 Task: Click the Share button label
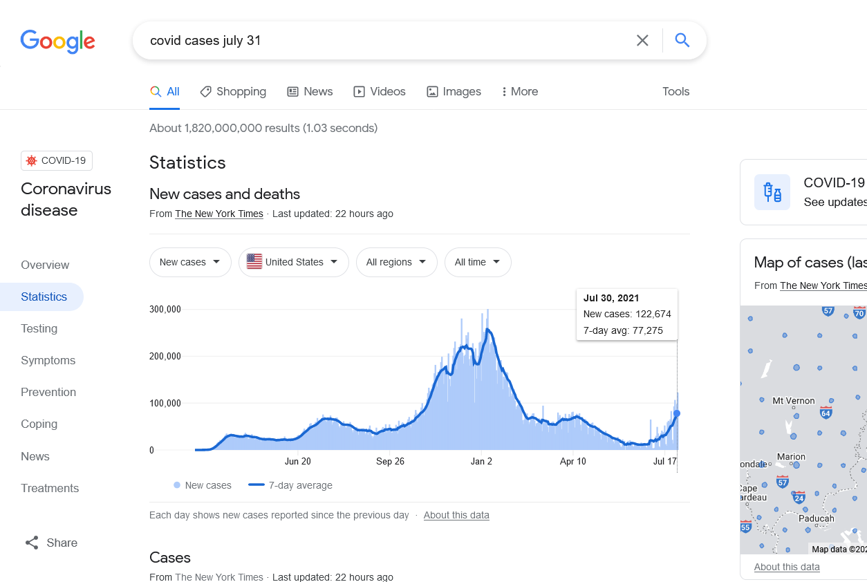pos(62,543)
